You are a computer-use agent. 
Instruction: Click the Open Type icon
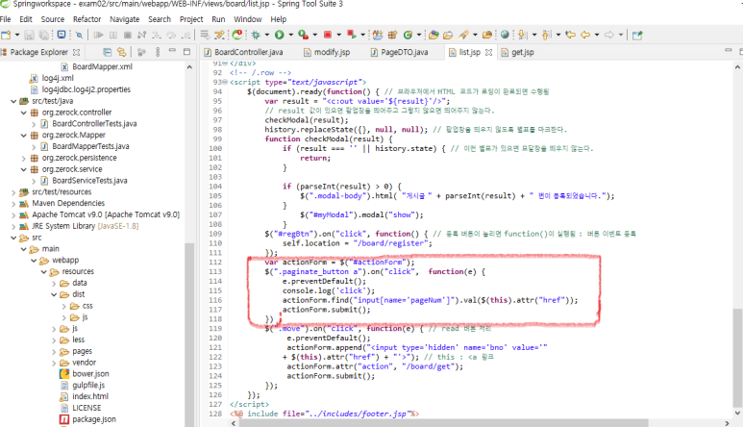click(433, 35)
